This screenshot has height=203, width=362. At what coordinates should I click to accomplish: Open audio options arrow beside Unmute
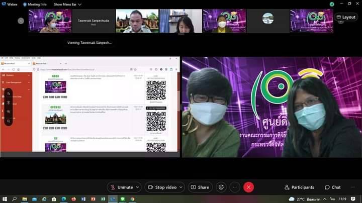coord(137,187)
